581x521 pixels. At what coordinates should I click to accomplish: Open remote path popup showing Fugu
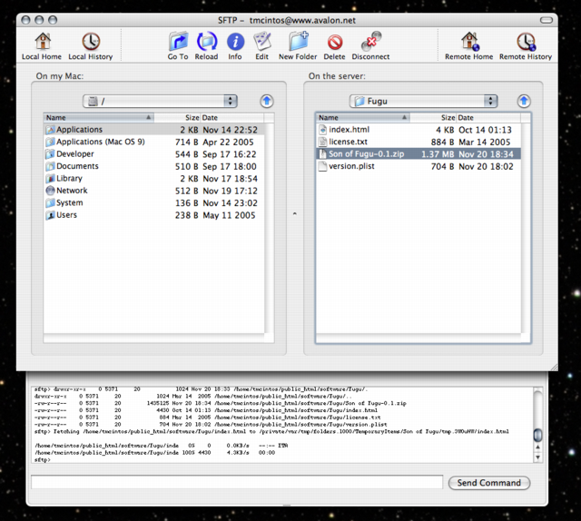pos(423,101)
